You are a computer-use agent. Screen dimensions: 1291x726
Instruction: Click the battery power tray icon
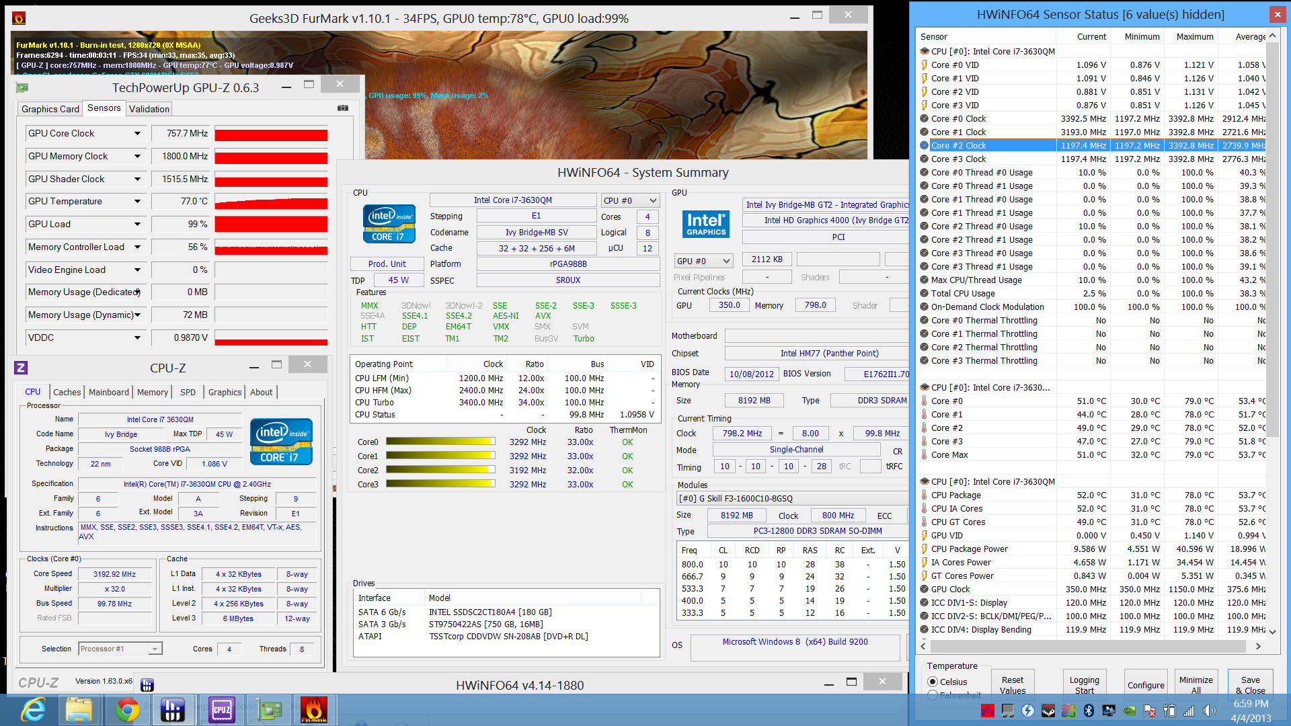(x=1169, y=711)
